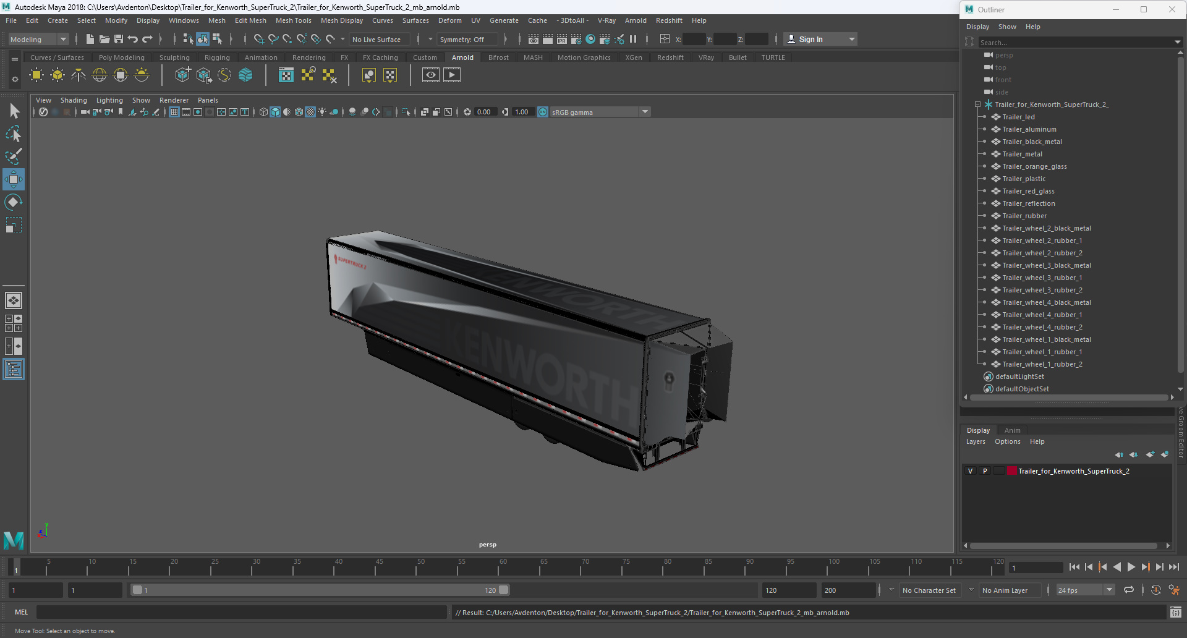Click the Arnold TX manager checker icon
1187x638 pixels.
(x=286, y=75)
